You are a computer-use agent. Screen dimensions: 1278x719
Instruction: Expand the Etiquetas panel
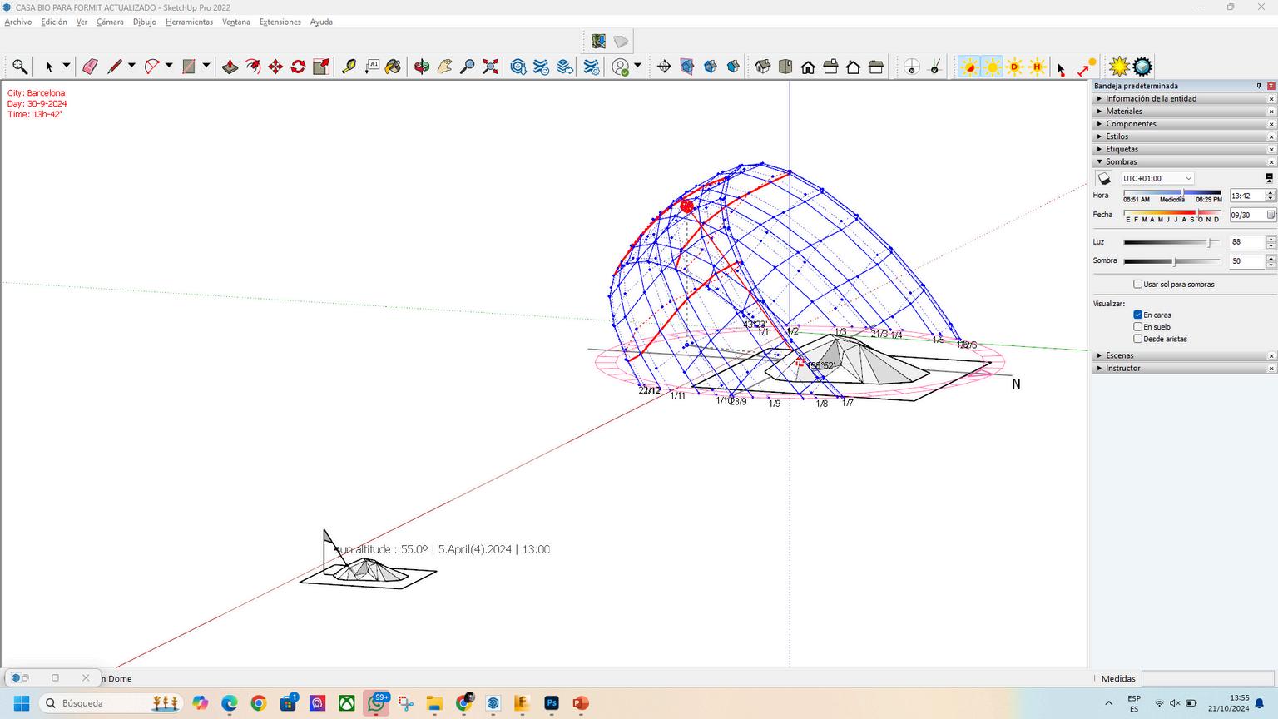tap(1122, 150)
